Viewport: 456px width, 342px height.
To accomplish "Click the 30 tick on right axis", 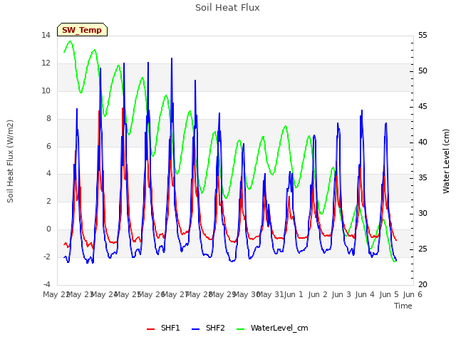I will (x=423, y=214).
